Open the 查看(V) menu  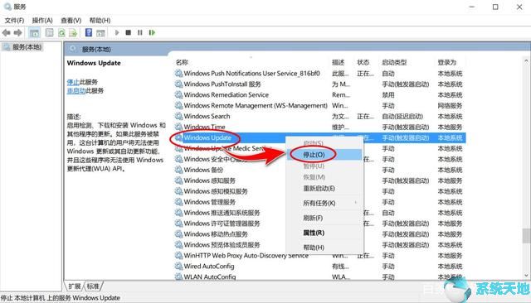coord(71,20)
